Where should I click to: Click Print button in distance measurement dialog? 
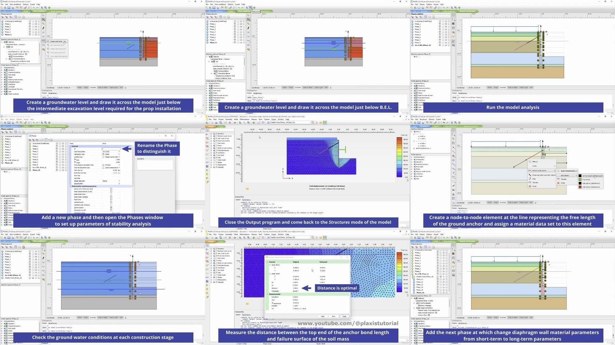click(x=333, y=316)
